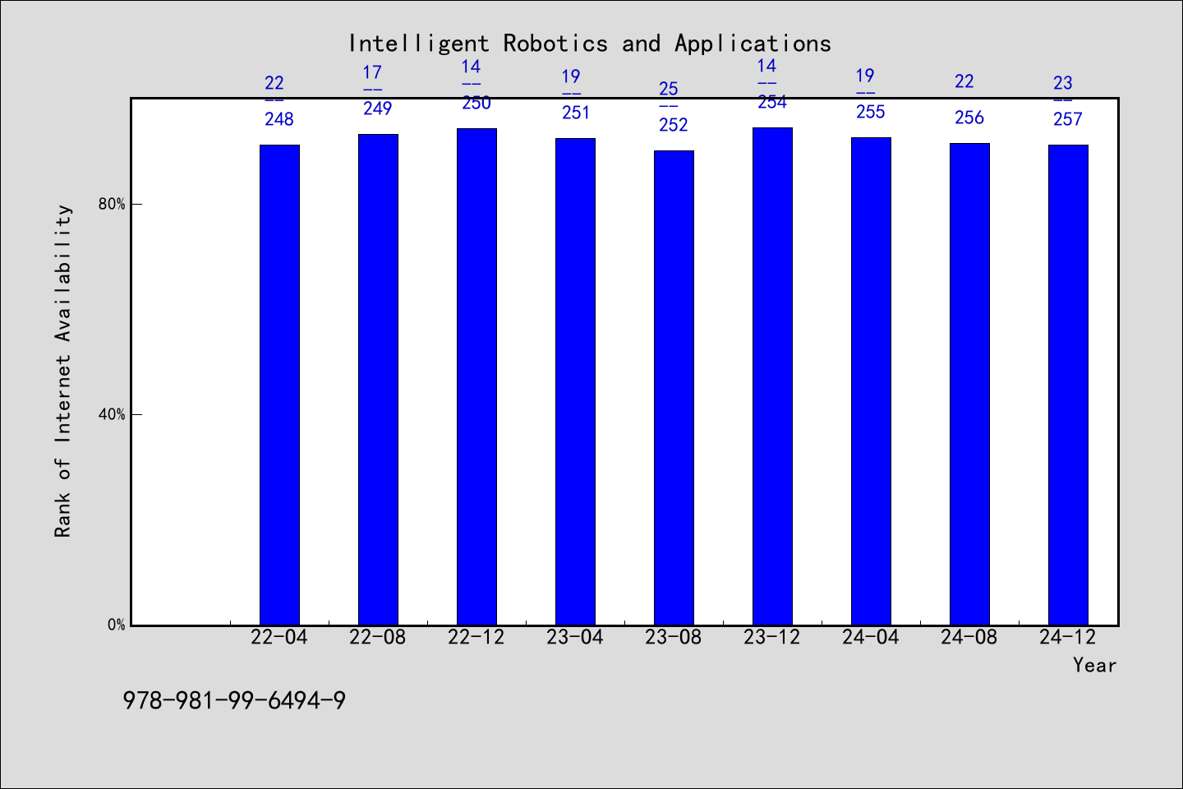The image size is (1183, 789).
Task: Select the blue bar for 23-08
Action: pos(674,388)
